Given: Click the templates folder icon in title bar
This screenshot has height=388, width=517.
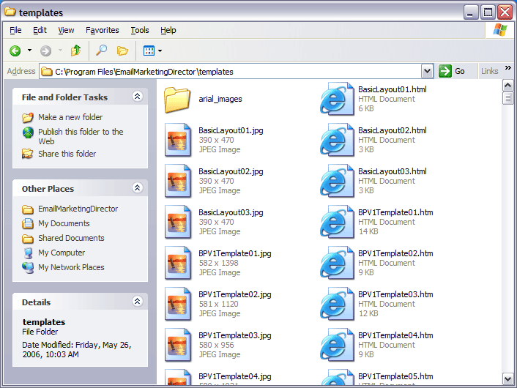Looking at the screenshot, I should 10,12.
